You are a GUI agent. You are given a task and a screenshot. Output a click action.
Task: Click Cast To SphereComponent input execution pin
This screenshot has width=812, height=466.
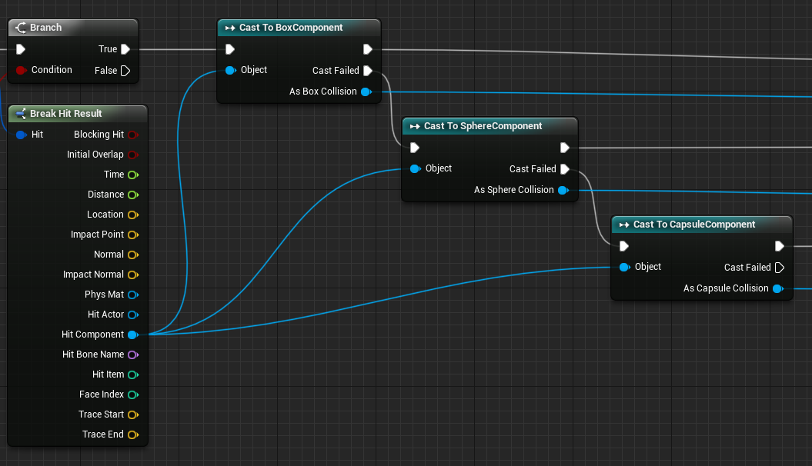pyautogui.click(x=415, y=148)
